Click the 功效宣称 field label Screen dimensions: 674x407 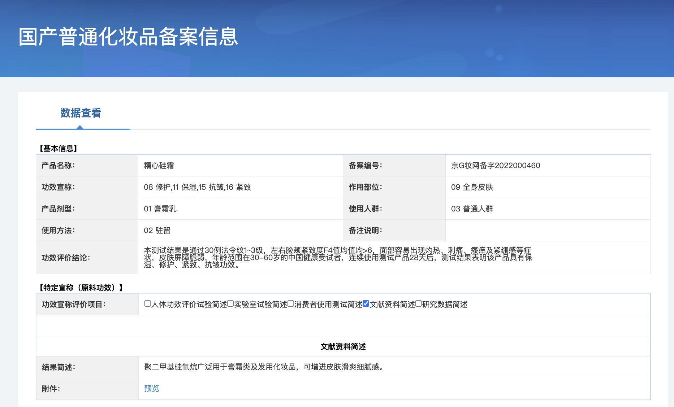58,187
